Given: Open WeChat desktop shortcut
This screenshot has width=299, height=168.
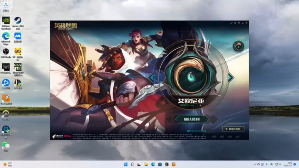Looking at the screenshot, I should point(6,146).
